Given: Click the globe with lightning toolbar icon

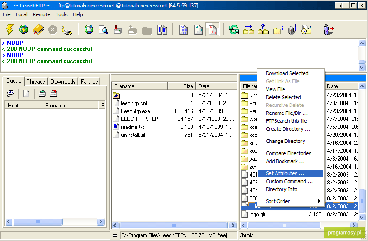Looking at the screenshot, I should point(24,29).
